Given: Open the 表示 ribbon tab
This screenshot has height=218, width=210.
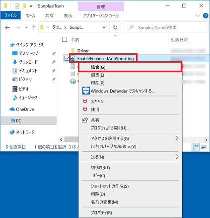Looking at the screenshot, I should click(68, 15).
